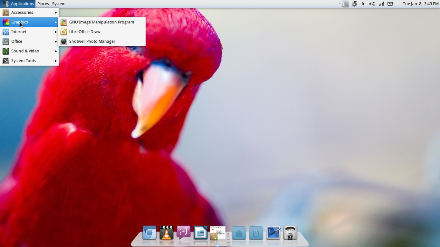440x247 pixels.
Task: Open the fr keyboard layout indicator
Action: point(363,4)
